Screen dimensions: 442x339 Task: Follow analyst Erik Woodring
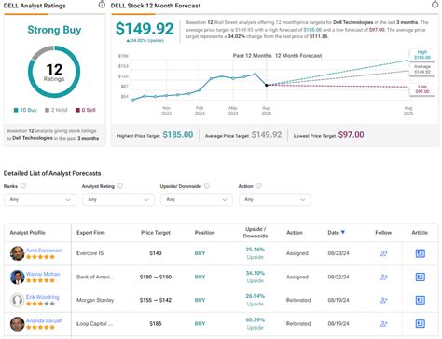pyautogui.click(x=383, y=300)
